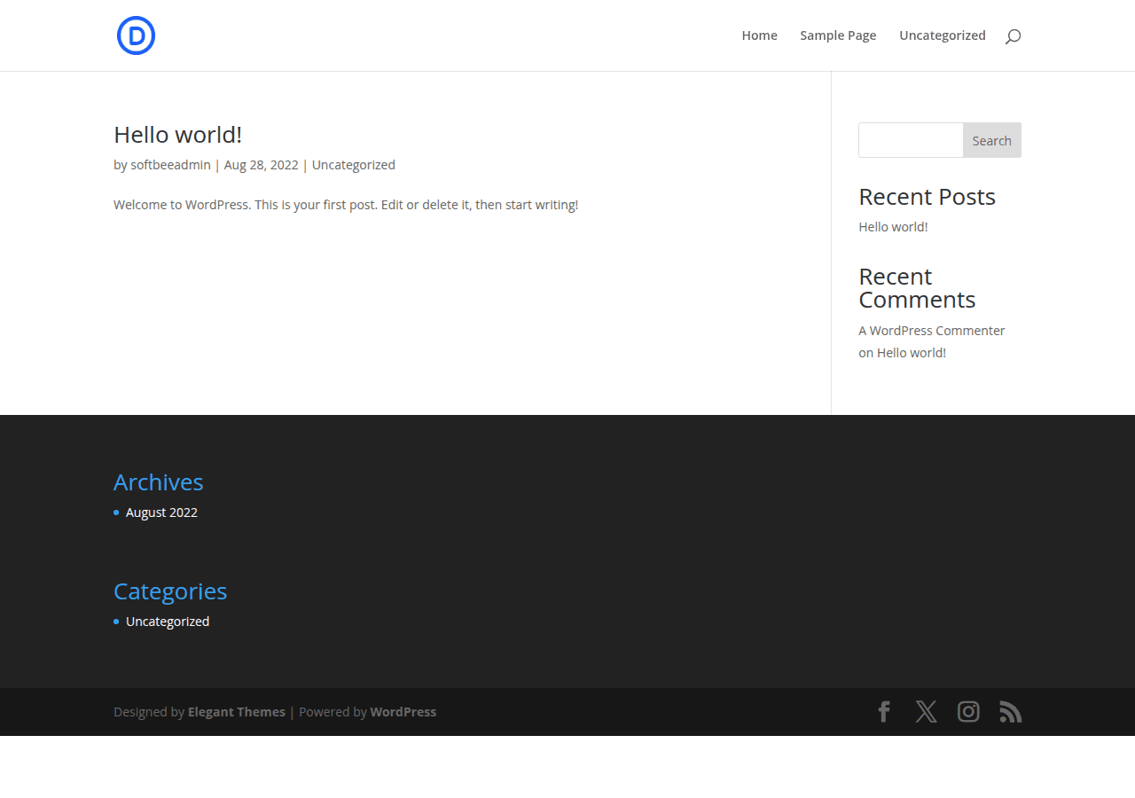
Task: Visit Elegant Themes footer link
Action: pyautogui.click(x=237, y=712)
